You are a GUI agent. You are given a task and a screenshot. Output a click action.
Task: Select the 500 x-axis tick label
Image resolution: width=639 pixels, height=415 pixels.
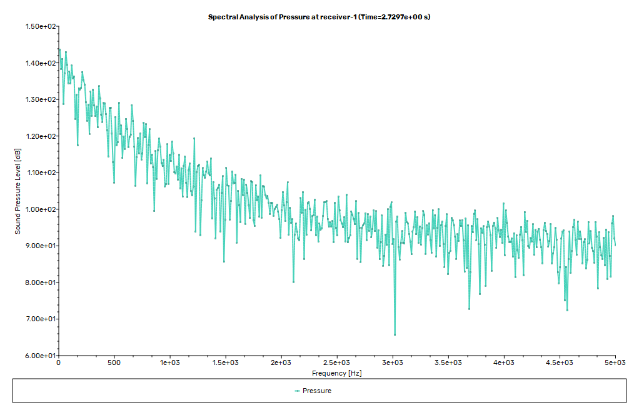tap(114, 363)
